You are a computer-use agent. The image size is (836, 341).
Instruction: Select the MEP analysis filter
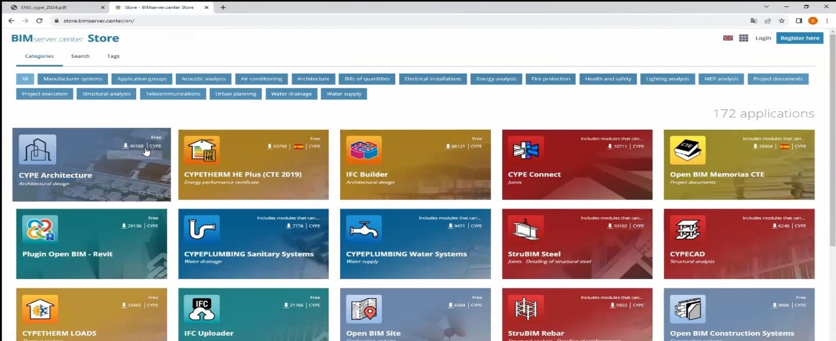click(x=721, y=79)
